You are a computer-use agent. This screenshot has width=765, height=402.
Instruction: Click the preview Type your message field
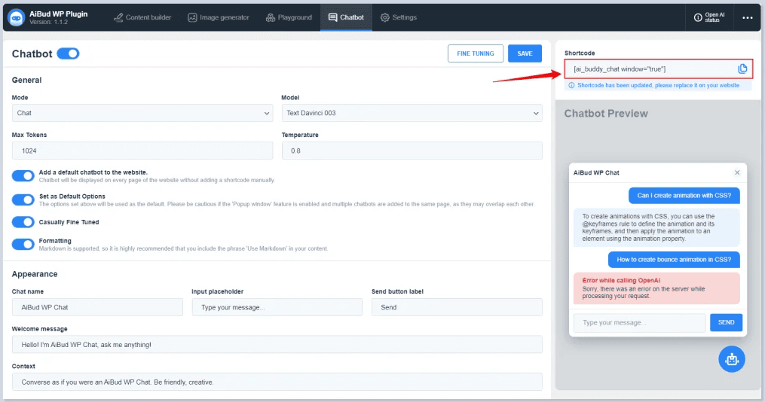click(x=639, y=322)
